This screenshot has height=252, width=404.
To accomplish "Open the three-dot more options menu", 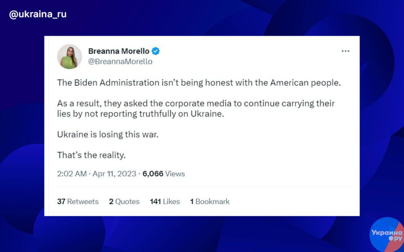I will [345, 51].
